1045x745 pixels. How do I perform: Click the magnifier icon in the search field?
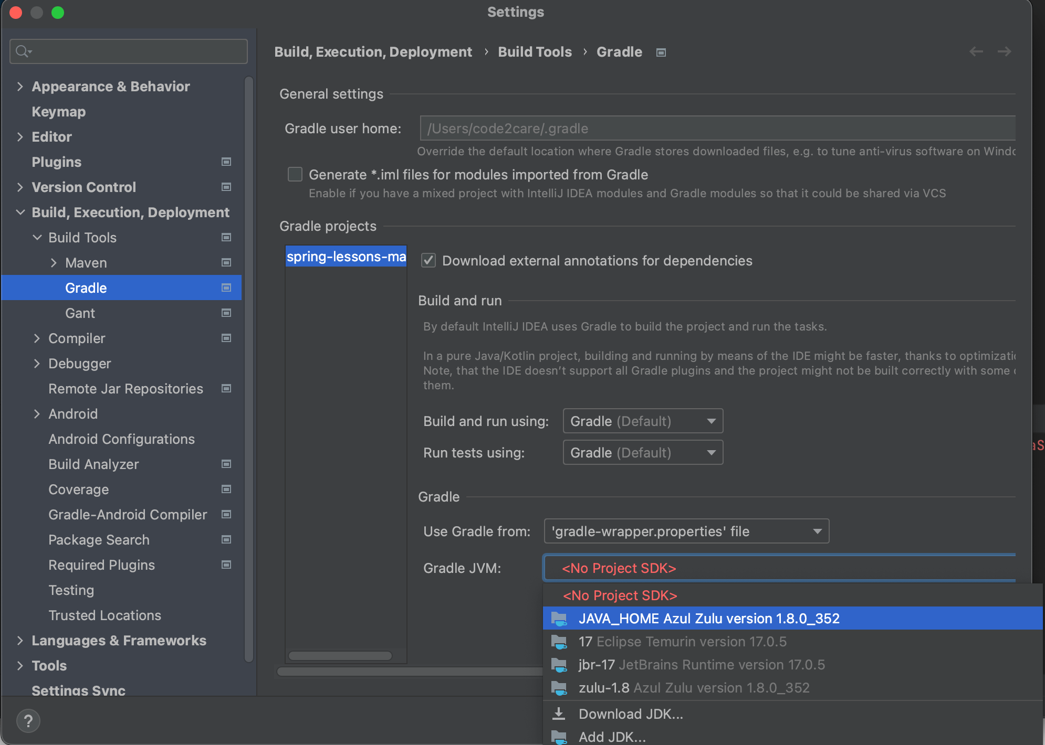tap(22, 51)
